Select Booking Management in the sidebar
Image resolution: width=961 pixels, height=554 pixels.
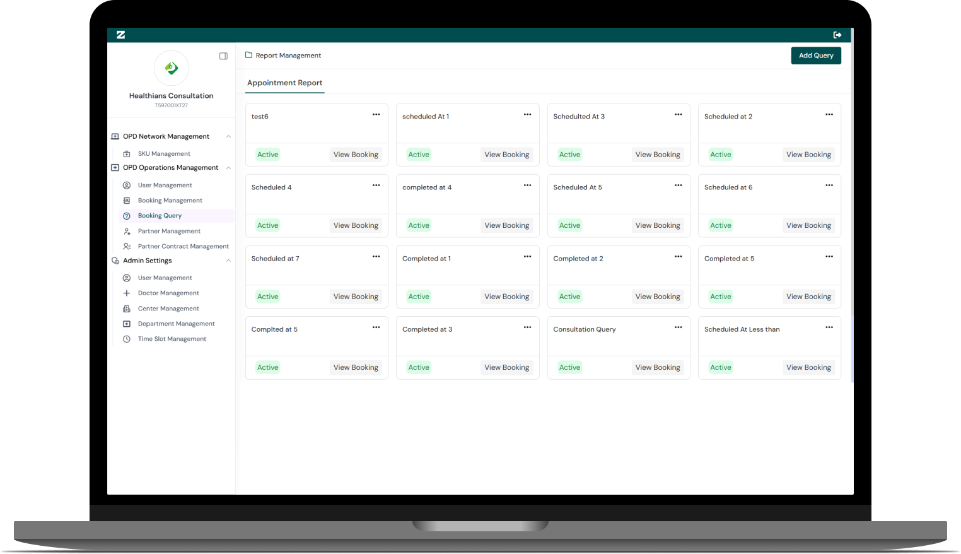170,201
